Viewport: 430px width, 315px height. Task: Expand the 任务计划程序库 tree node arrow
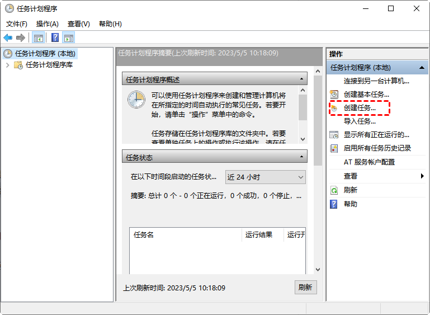click(8, 65)
